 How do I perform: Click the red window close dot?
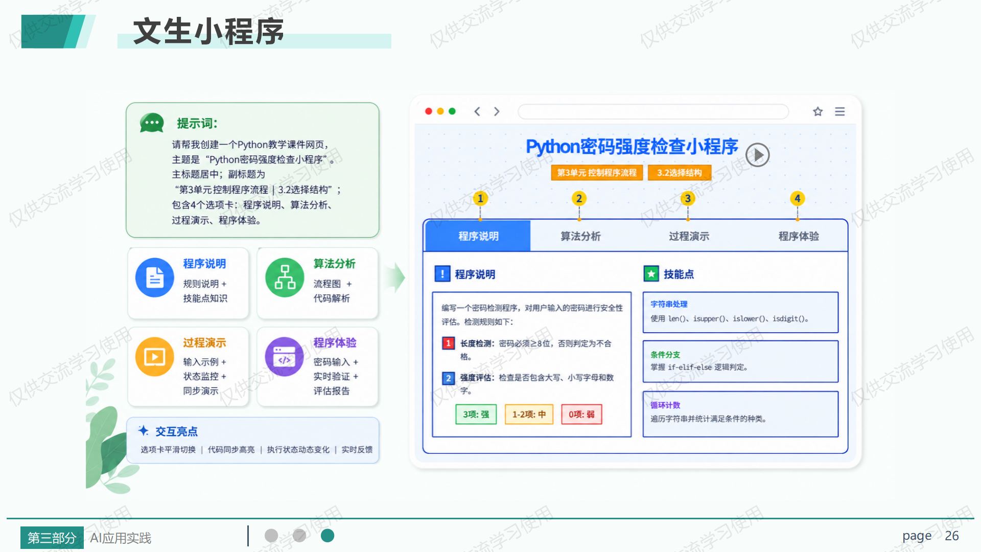pyautogui.click(x=429, y=111)
